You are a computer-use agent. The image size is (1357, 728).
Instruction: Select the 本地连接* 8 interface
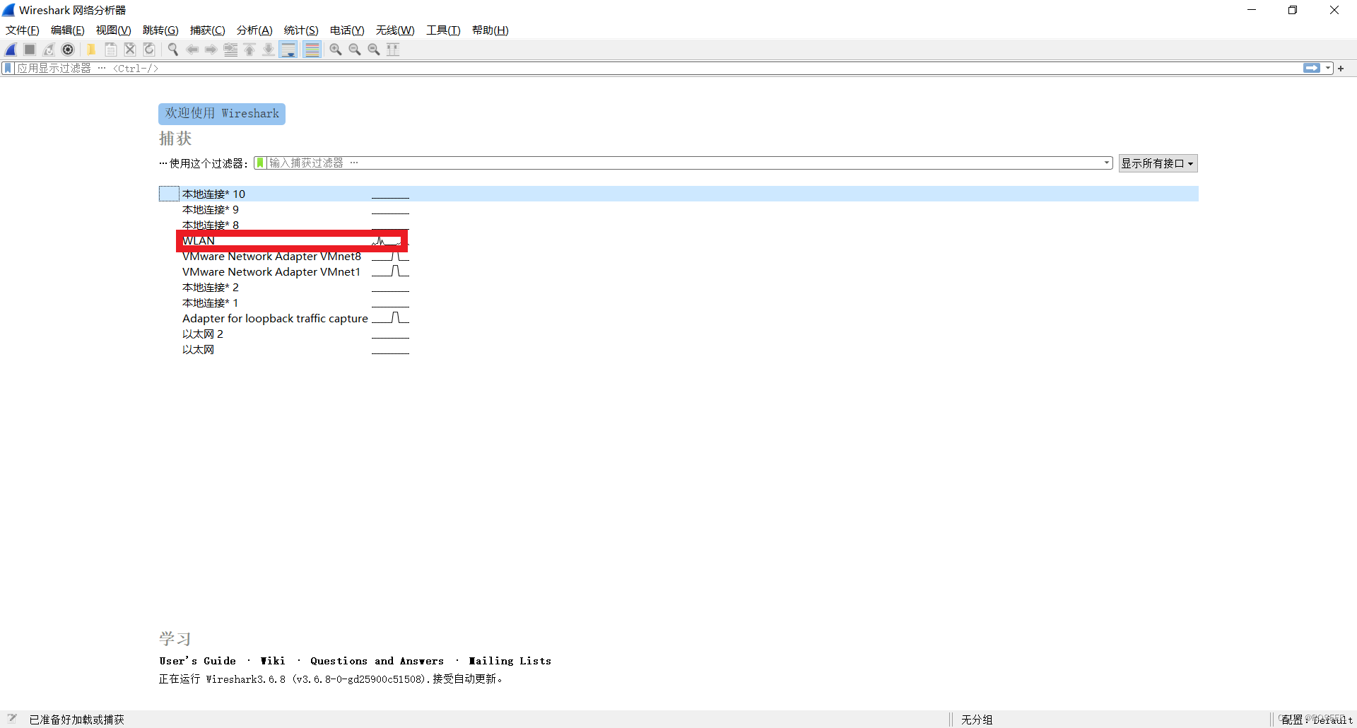(678, 225)
